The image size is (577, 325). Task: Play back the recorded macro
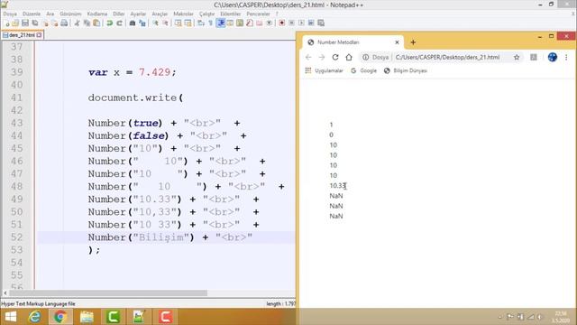pos(301,23)
